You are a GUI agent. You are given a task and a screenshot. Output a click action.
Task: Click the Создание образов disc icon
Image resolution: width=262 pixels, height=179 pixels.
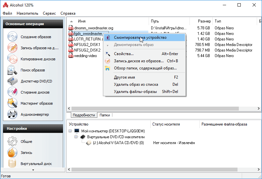(12, 37)
